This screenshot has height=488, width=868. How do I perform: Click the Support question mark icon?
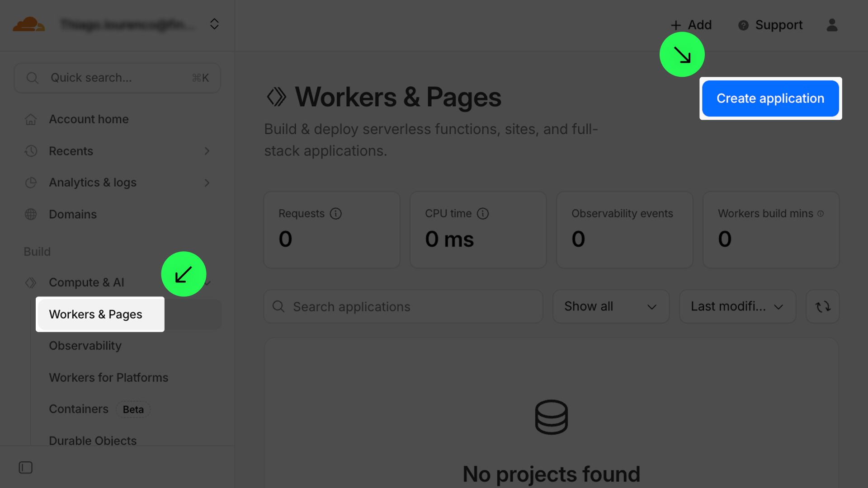coord(743,25)
